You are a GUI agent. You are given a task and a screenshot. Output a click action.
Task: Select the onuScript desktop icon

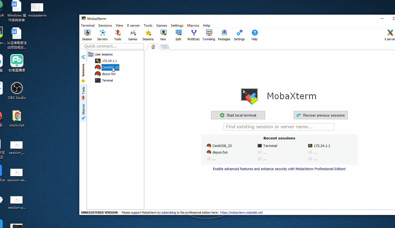(x=17, y=119)
